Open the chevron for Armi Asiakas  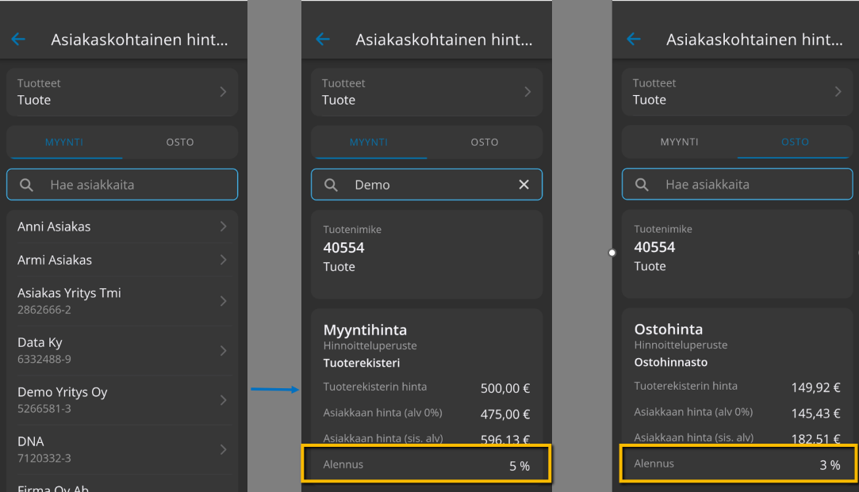[x=223, y=259]
